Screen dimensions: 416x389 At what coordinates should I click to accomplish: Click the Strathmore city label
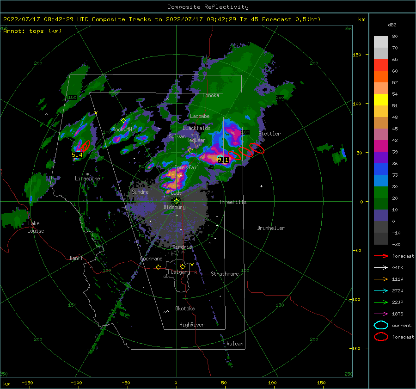point(225,274)
